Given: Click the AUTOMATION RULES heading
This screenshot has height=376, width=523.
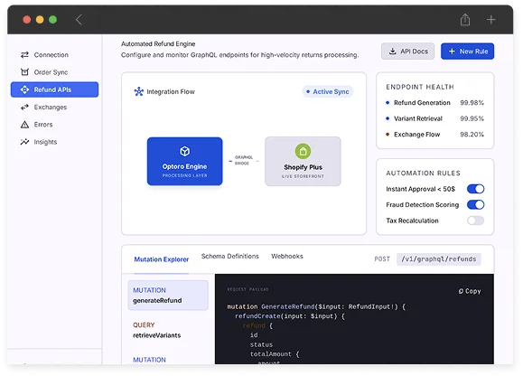Looking at the screenshot, I should 424,173.
